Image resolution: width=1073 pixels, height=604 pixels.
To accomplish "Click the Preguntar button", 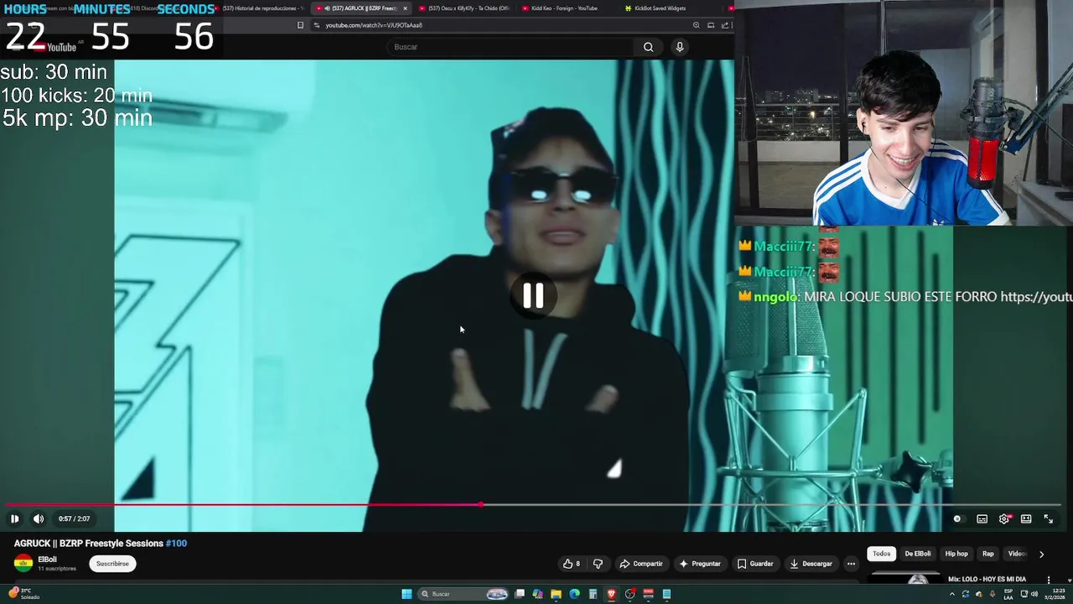I will (700, 564).
